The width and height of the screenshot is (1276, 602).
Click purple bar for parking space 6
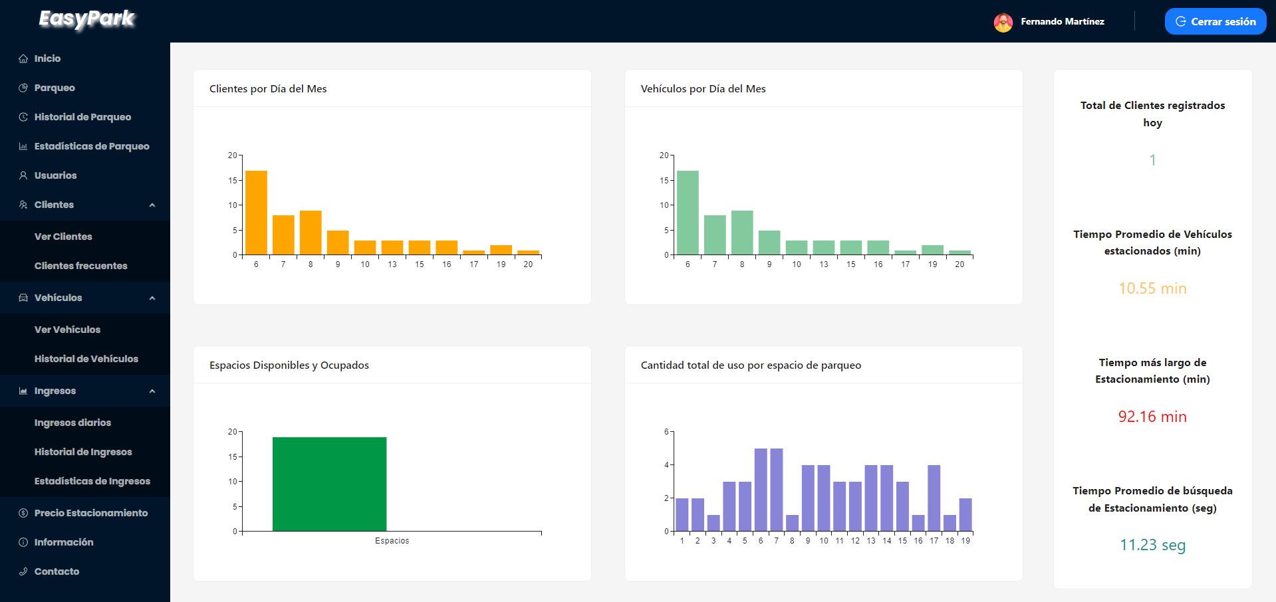tap(761, 490)
